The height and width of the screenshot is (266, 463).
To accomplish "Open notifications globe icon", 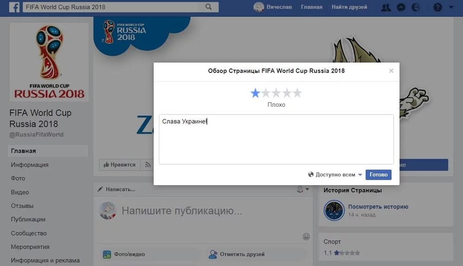I will 416,7.
